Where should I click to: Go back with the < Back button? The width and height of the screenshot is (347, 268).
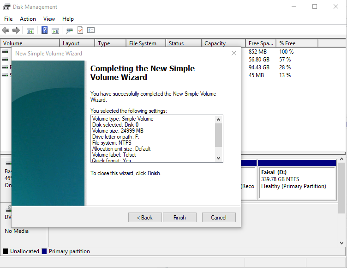click(145, 218)
